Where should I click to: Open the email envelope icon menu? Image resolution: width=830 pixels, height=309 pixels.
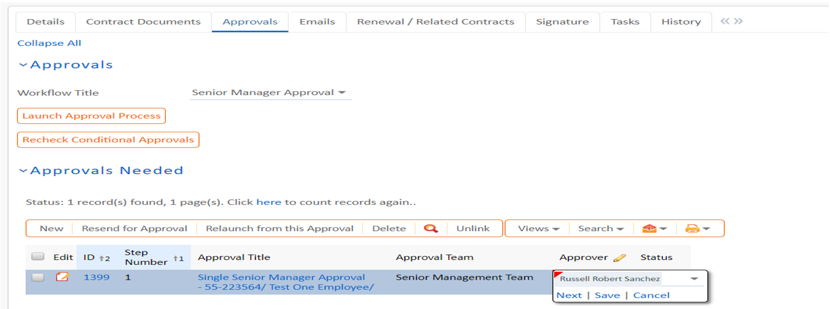(x=654, y=229)
